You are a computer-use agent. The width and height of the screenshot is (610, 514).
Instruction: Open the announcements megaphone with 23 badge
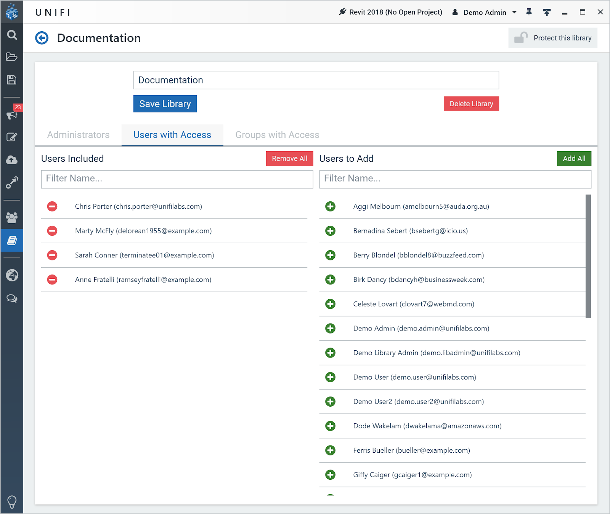coord(12,114)
